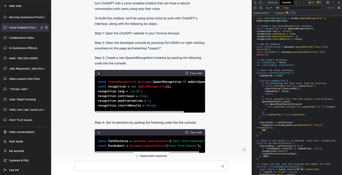Open My account
Viewport: 342px width, 175px height.
[25, 151]
